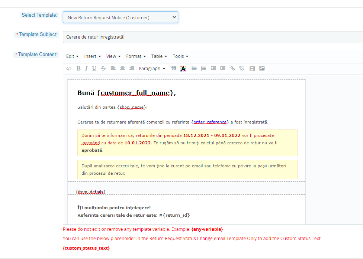The width and height of the screenshot is (363, 259).
Task: Apply blockquote formatting
Action: 174,68
